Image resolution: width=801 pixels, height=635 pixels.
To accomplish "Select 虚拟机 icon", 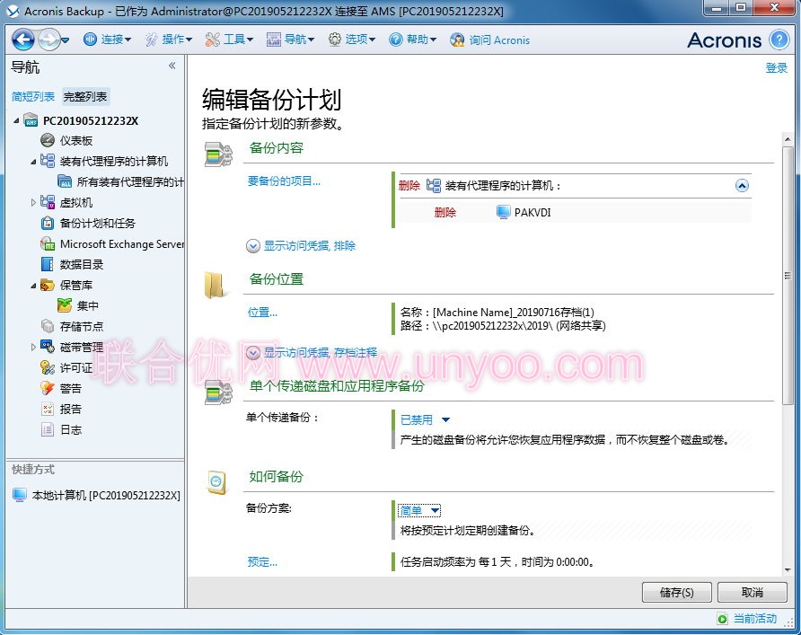I will tap(48, 202).
